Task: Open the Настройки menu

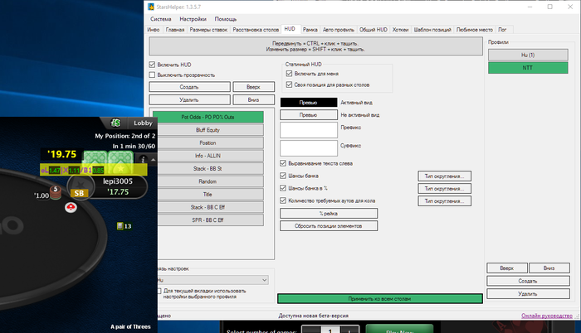Action: [193, 19]
